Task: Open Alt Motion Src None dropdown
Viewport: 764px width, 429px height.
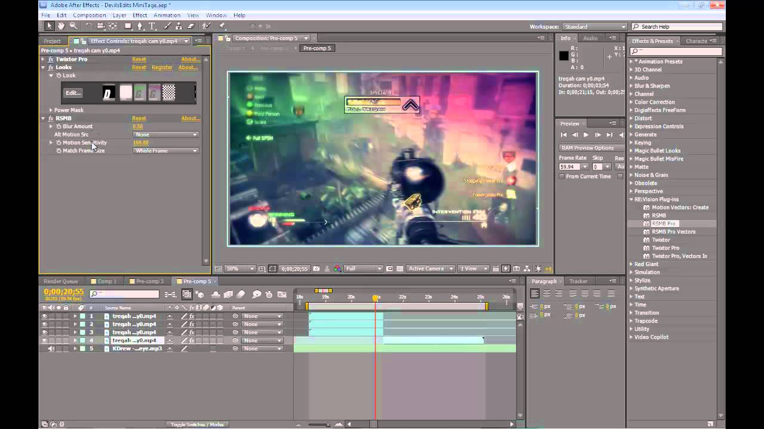Action: [165, 135]
